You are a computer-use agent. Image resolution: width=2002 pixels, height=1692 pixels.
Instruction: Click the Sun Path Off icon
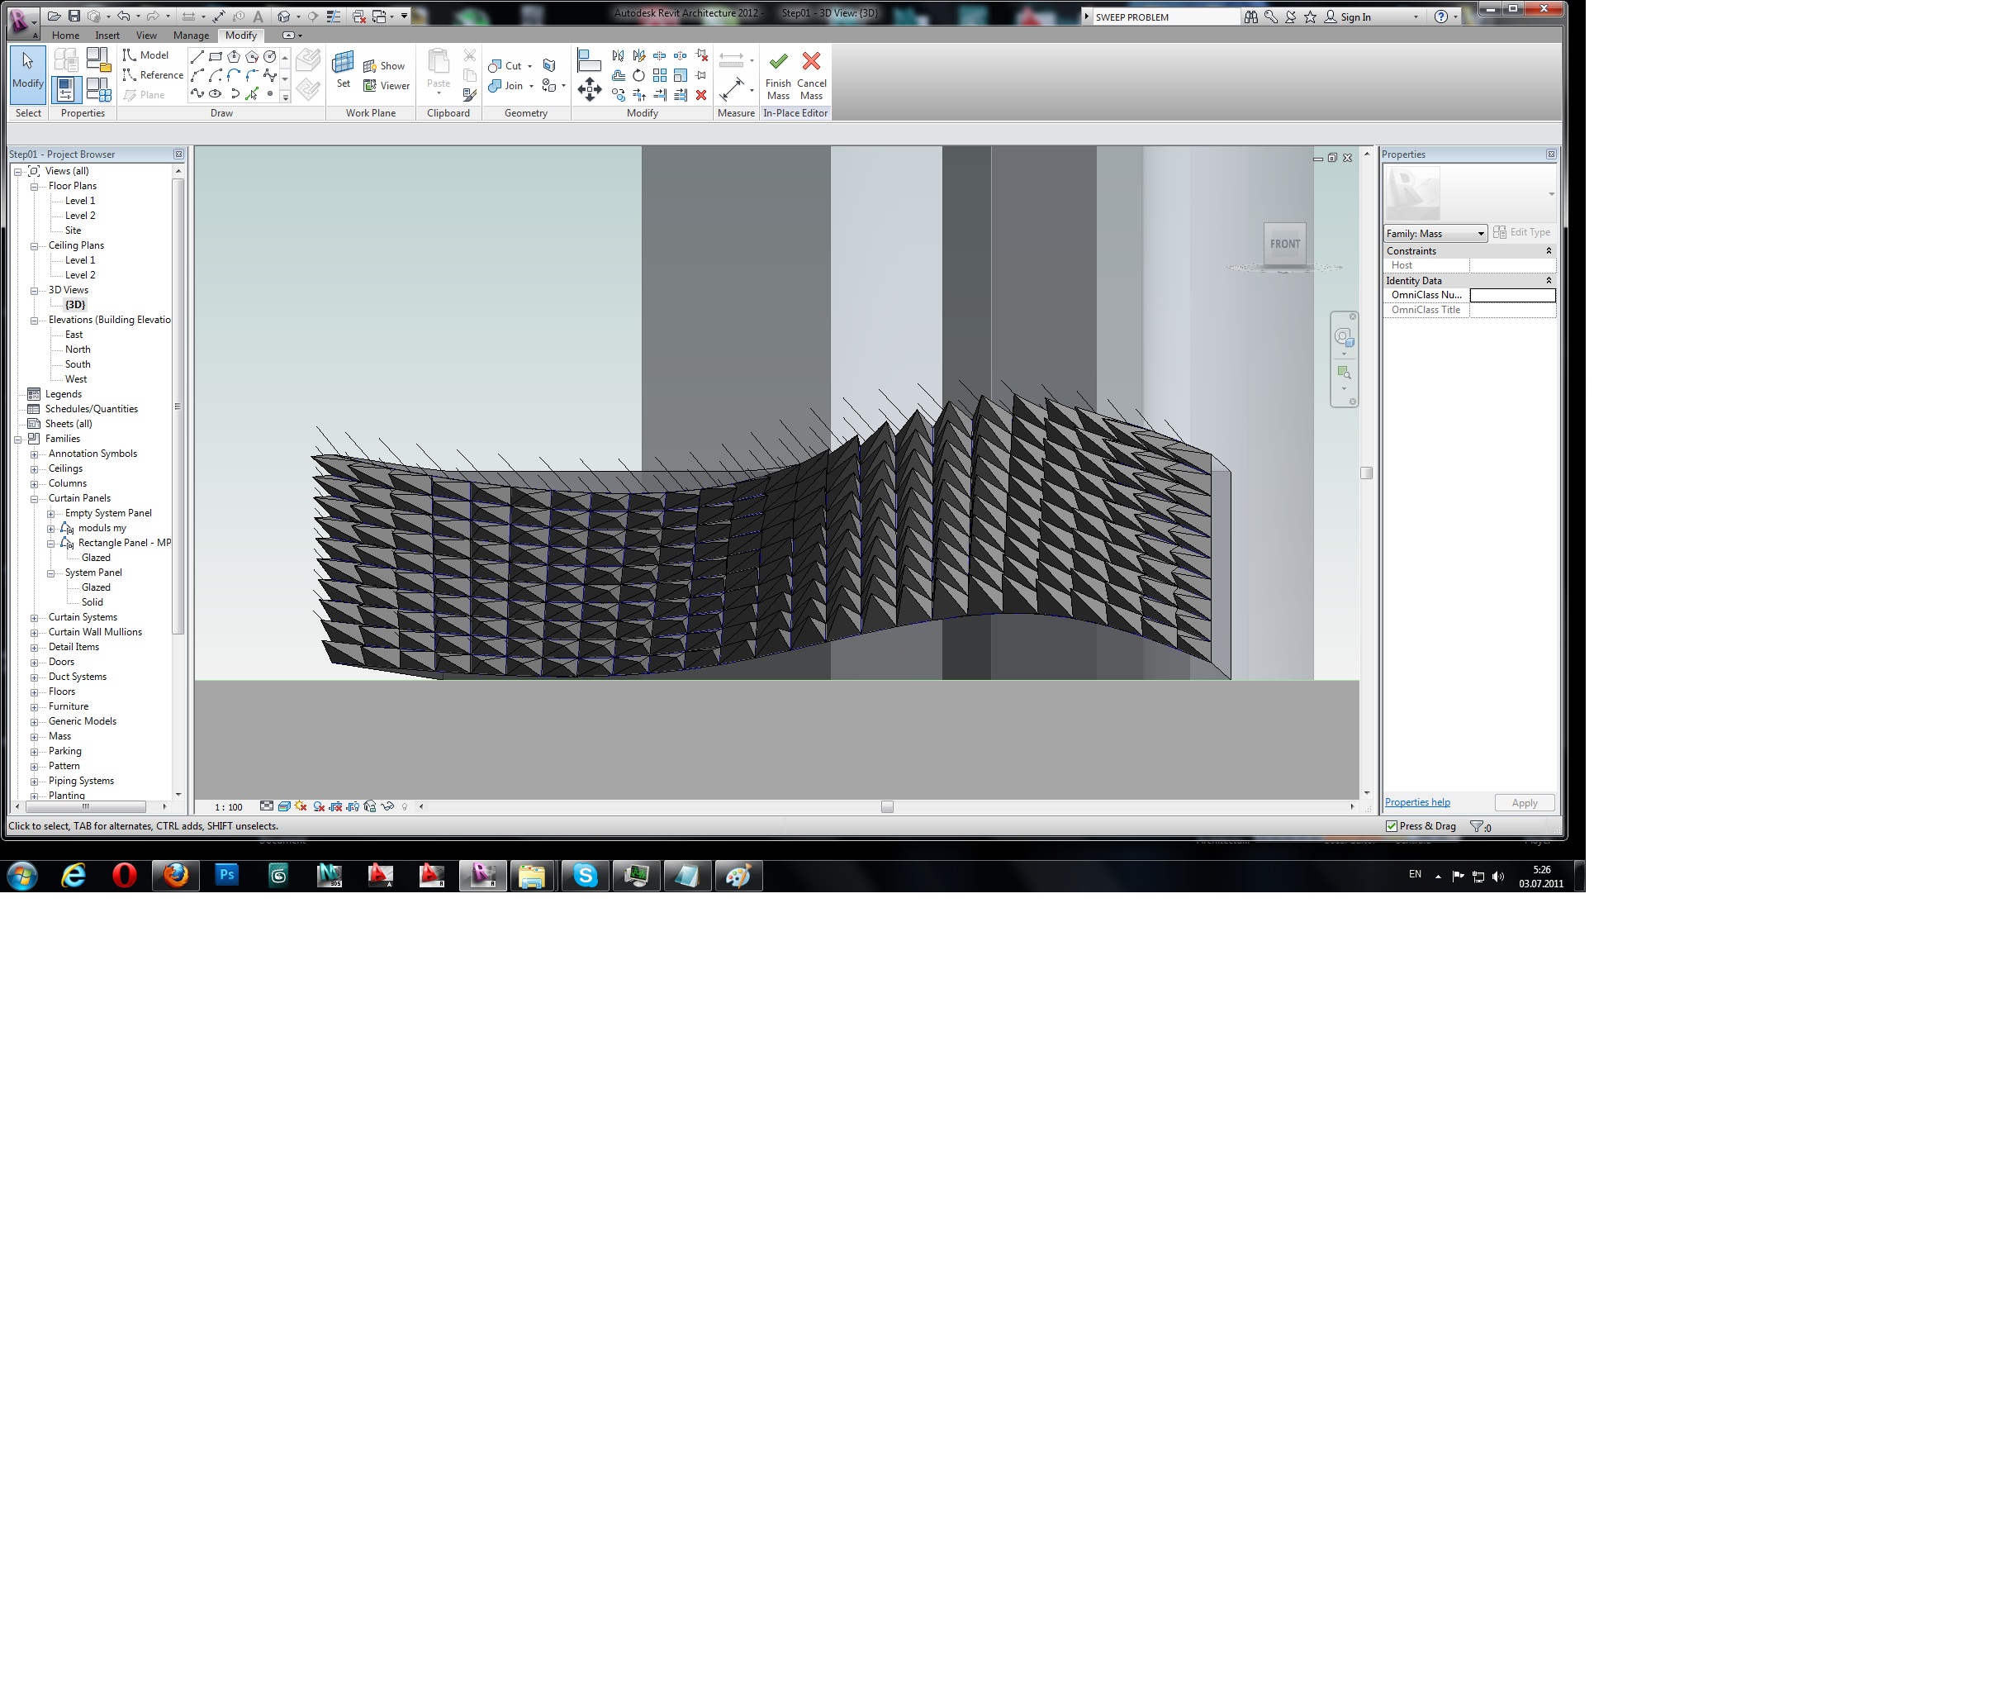point(301,806)
